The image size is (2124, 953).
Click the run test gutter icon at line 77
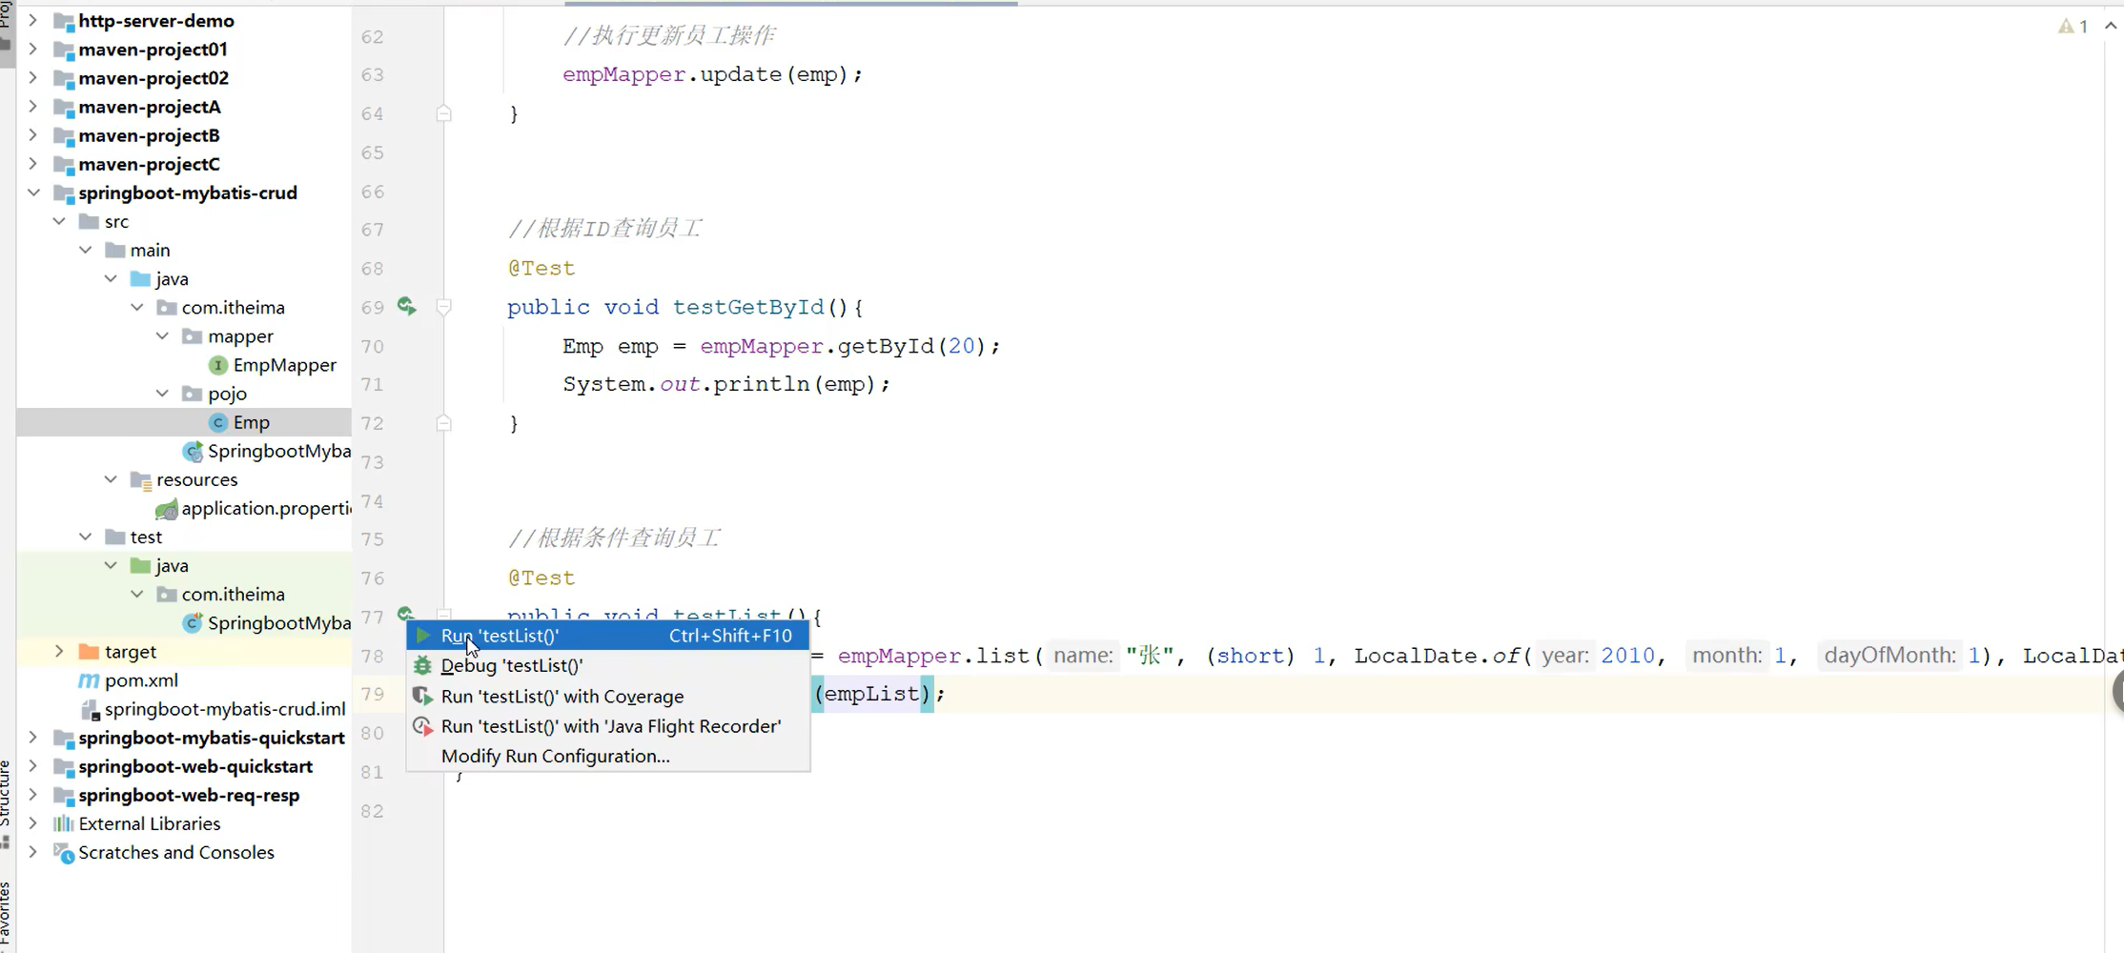[x=407, y=616]
